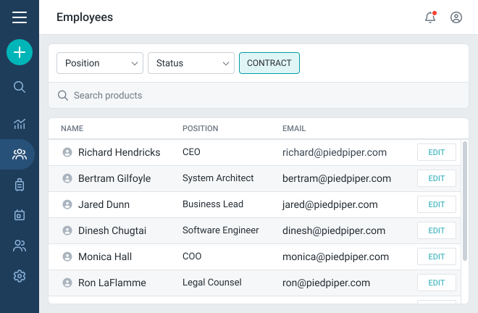Click Ron LaFlamme avatar icon
This screenshot has width=478, height=313.
[67, 283]
